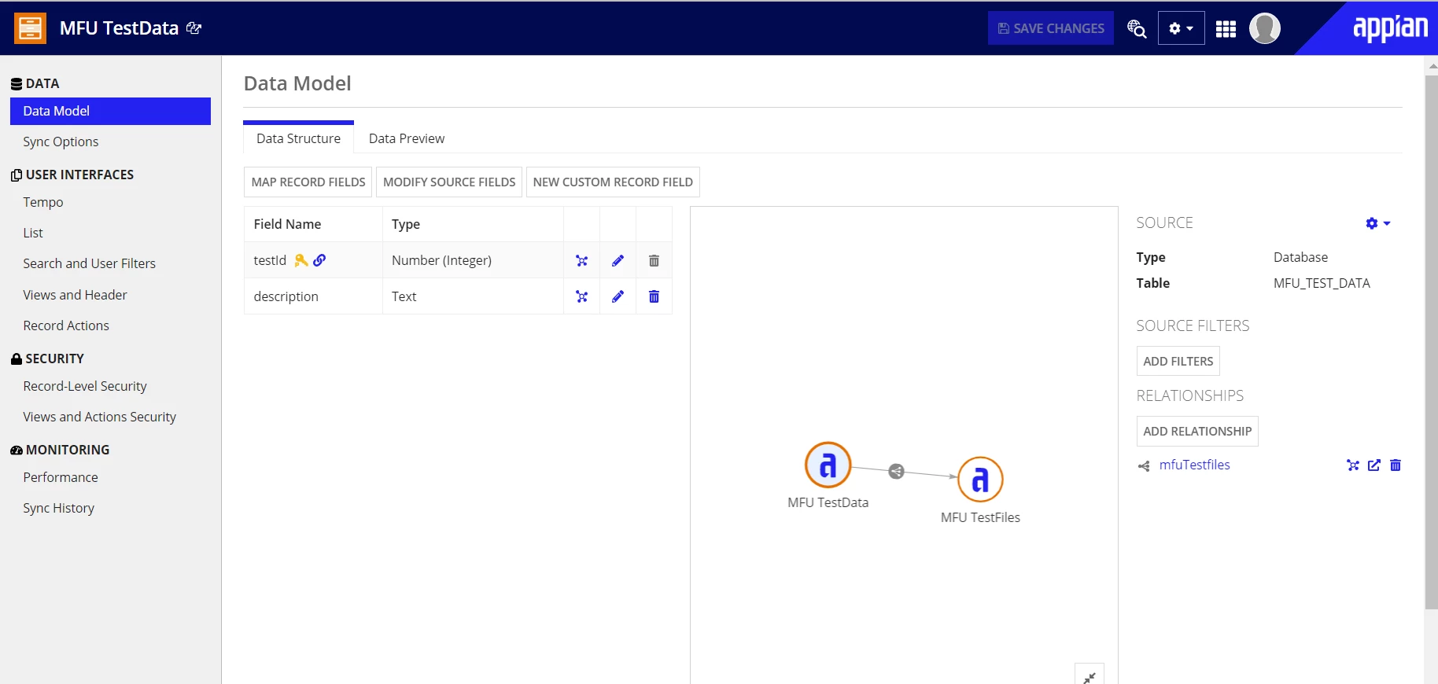The height and width of the screenshot is (684, 1438).
Task: Click the description field name cell
Action: [313, 296]
